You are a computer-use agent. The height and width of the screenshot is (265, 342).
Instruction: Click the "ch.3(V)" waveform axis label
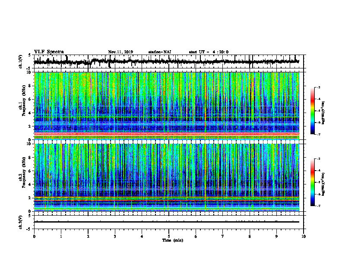coord(20,223)
